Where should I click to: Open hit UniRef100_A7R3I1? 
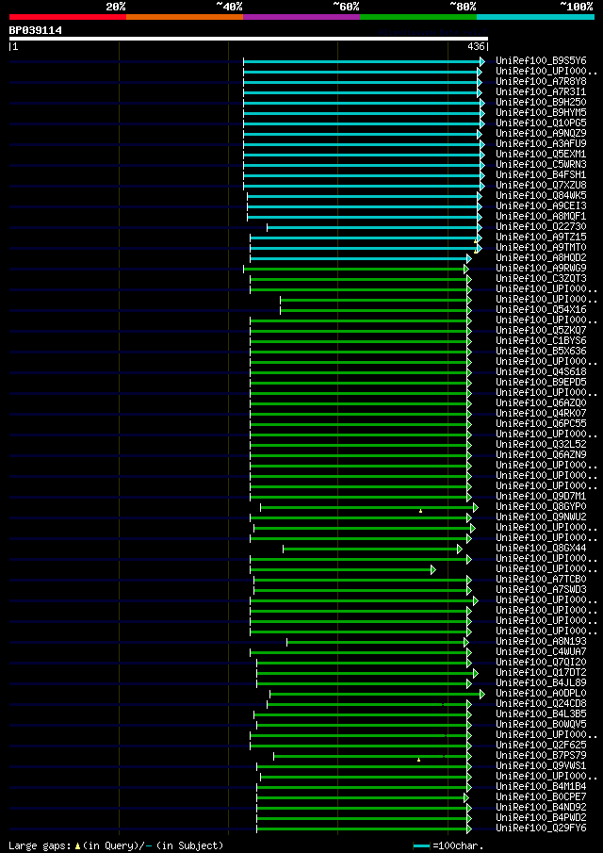pyautogui.click(x=541, y=92)
